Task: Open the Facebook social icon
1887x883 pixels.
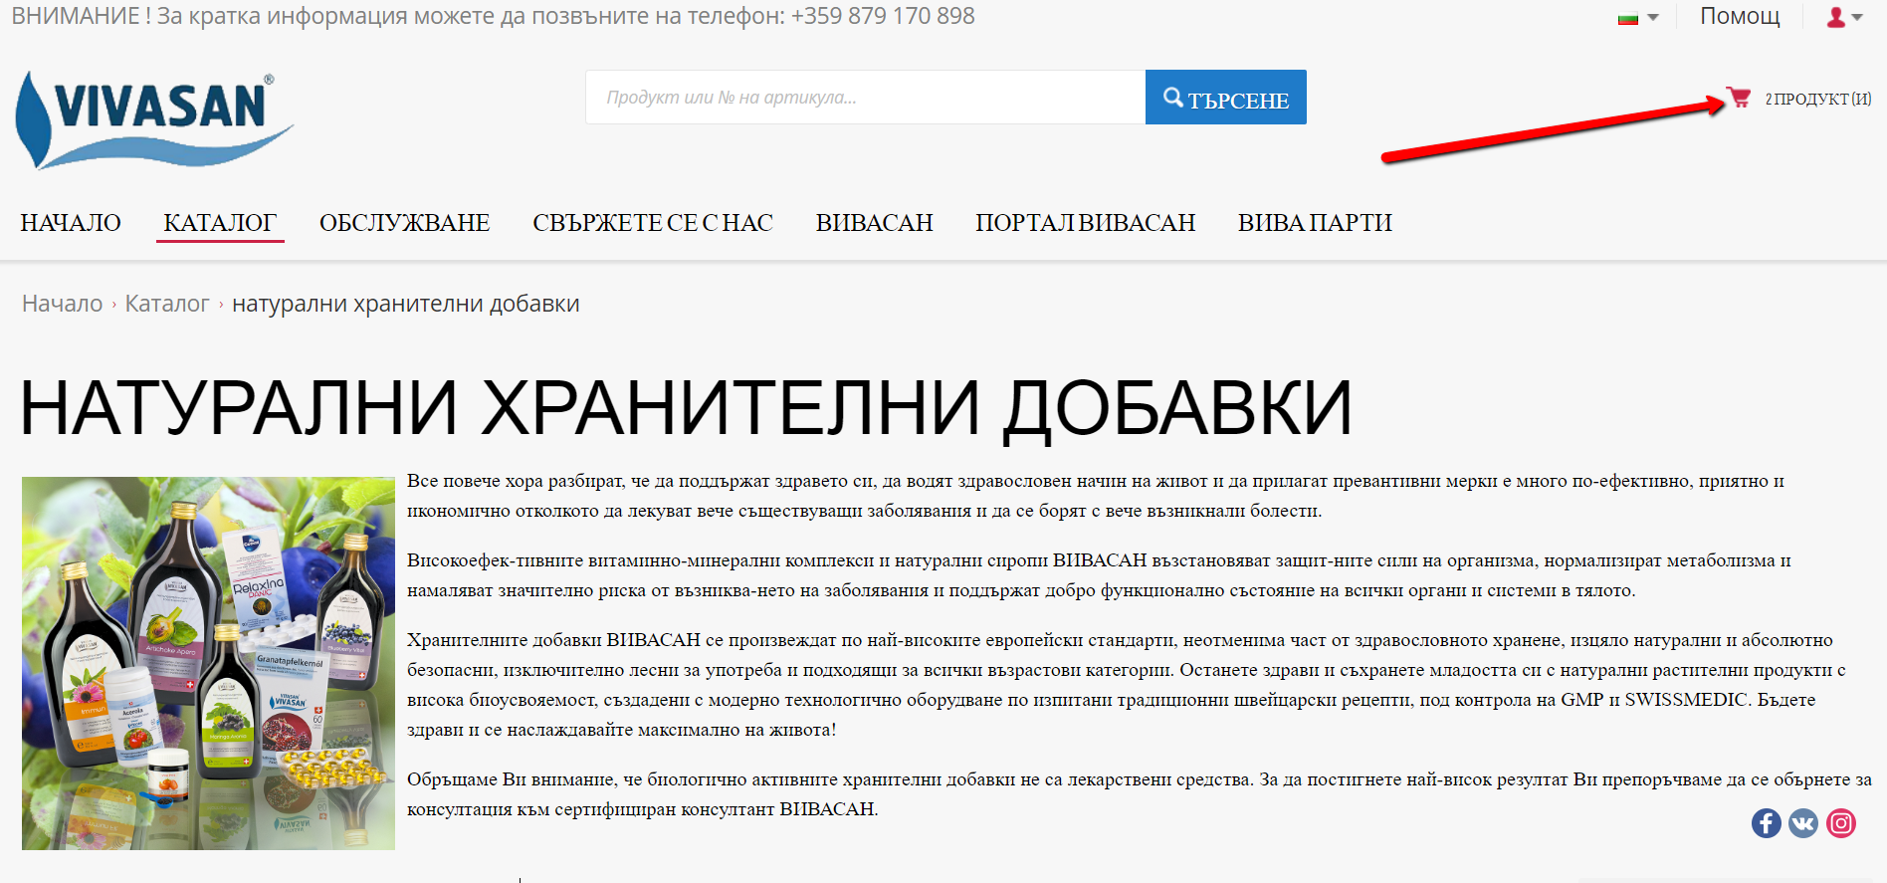Action: coord(1767,823)
